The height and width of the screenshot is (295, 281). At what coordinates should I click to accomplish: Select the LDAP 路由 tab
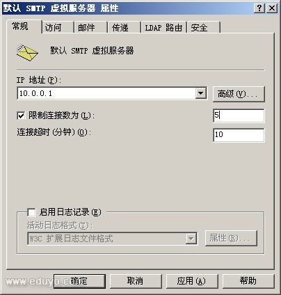[164, 28]
